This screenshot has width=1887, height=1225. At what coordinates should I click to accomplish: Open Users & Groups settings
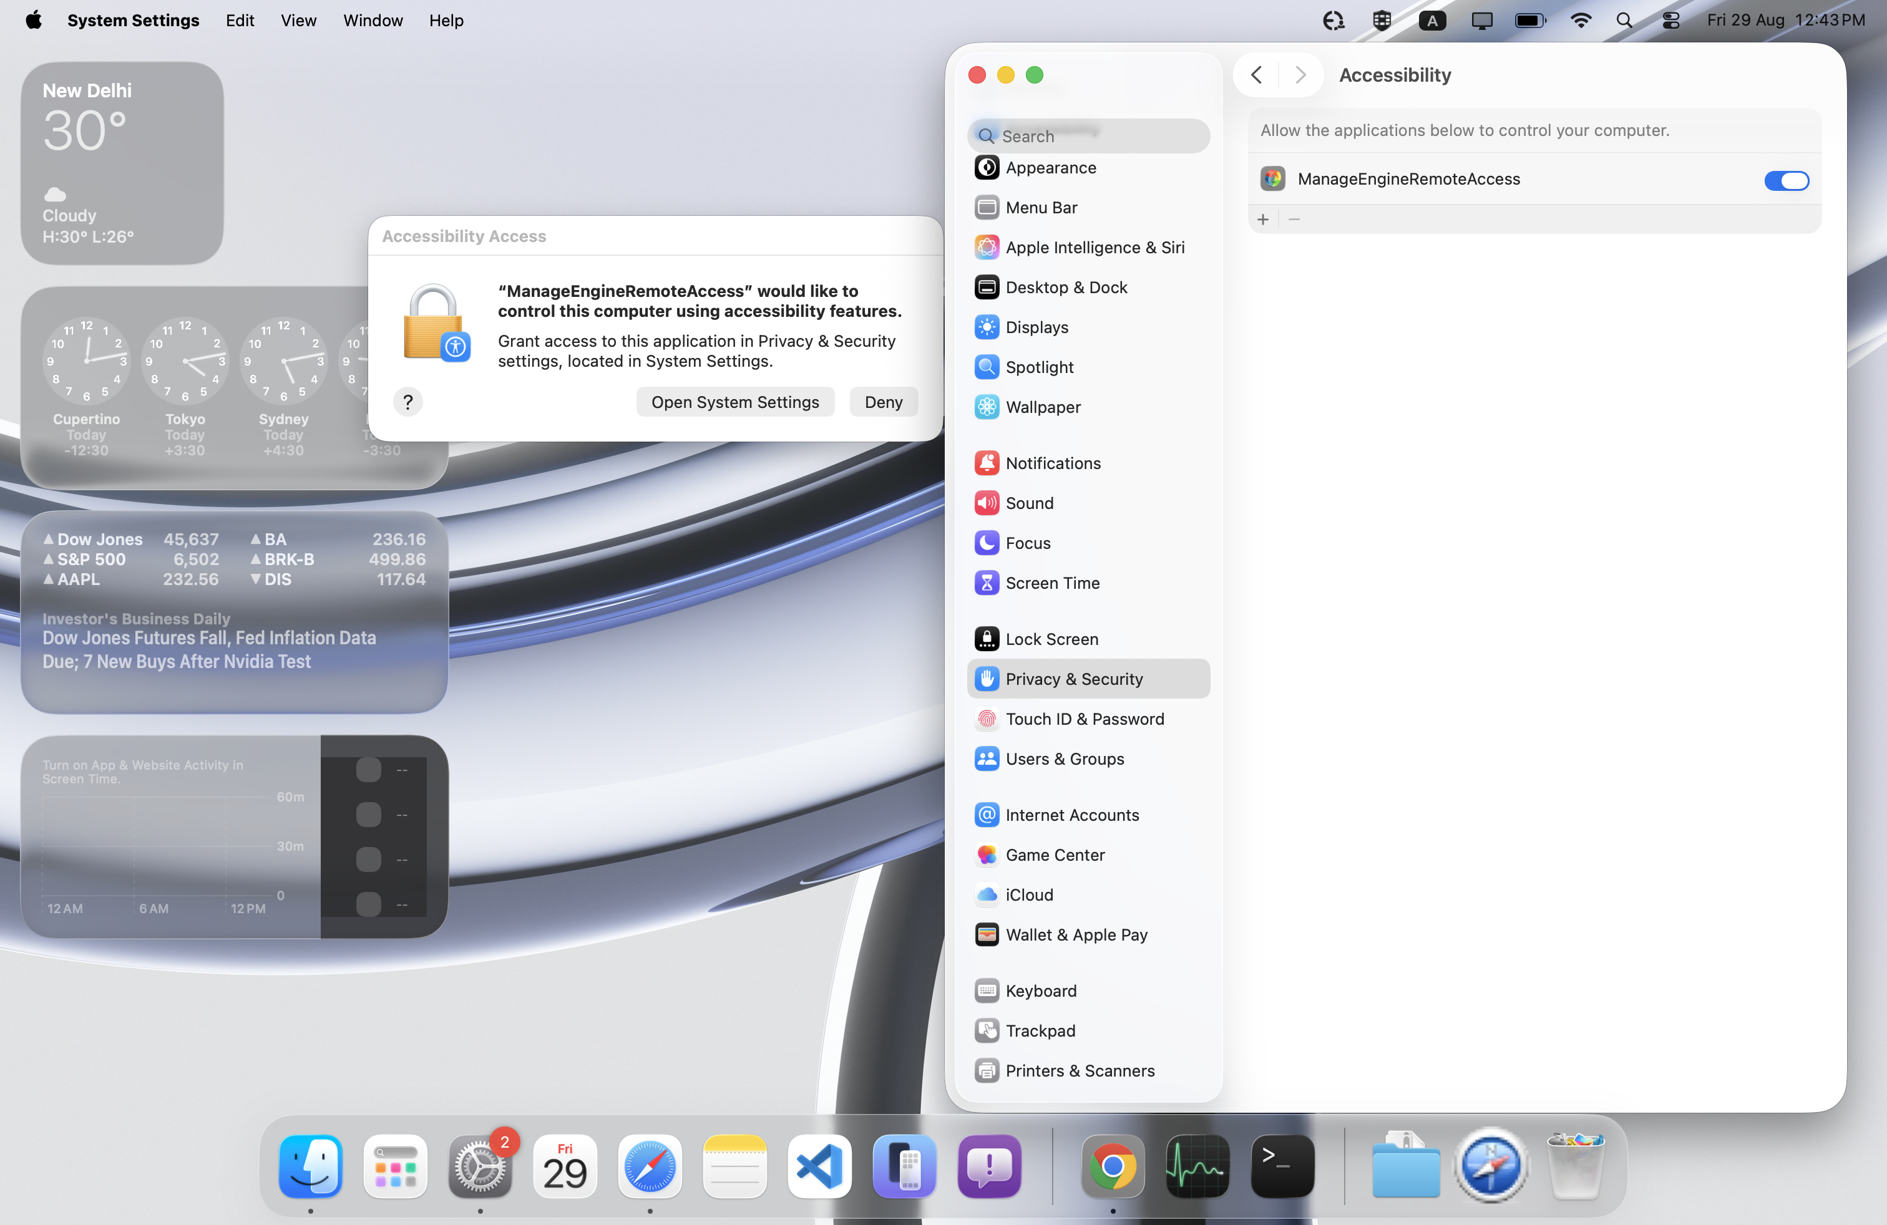click(x=1064, y=758)
